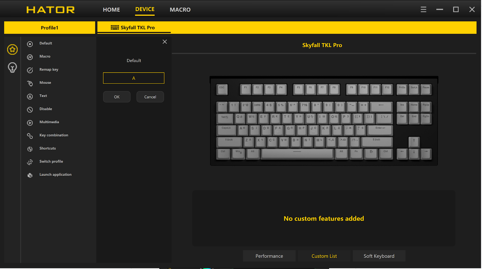Switch to the DEVICE tab
This screenshot has width=482, height=269.
coord(145,9)
